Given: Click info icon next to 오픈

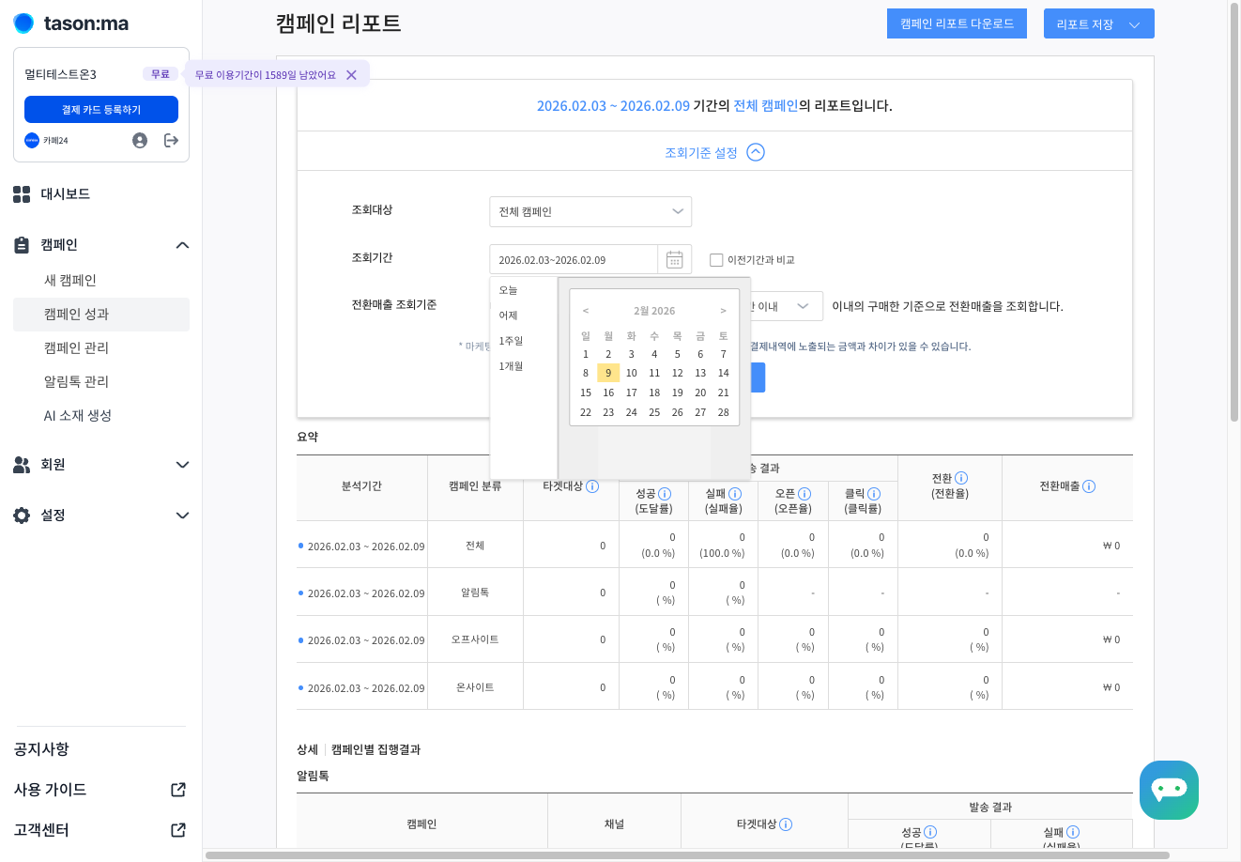Looking at the screenshot, I should [x=804, y=494].
